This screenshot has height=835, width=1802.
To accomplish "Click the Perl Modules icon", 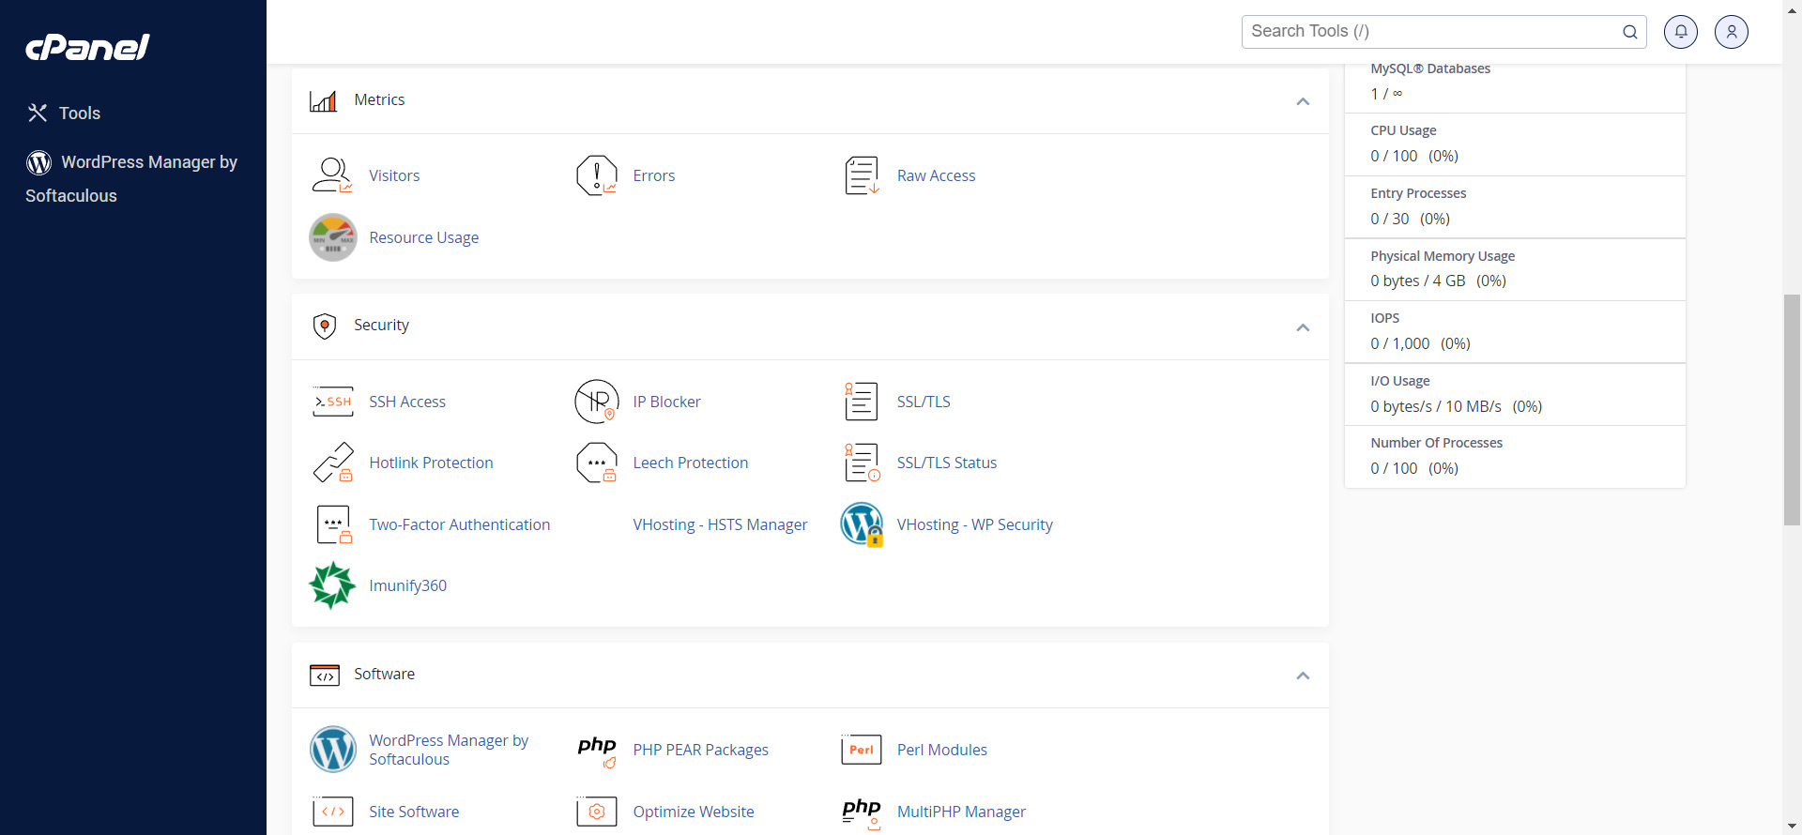I will point(862,750).
